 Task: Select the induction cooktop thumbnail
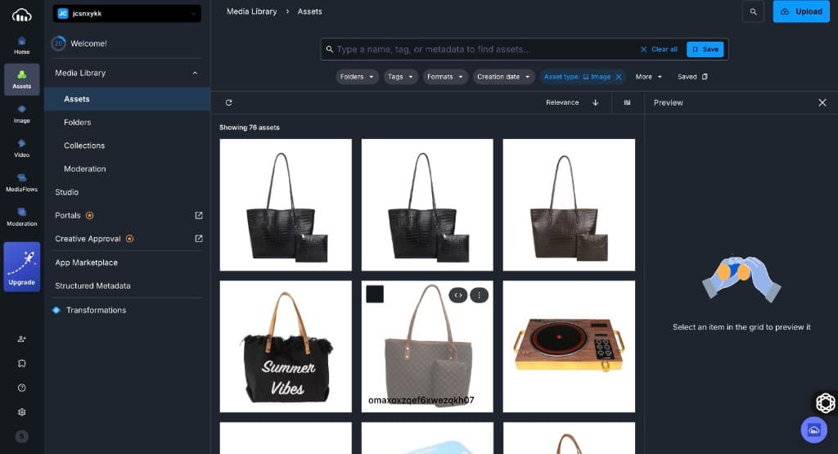(570, 347)
